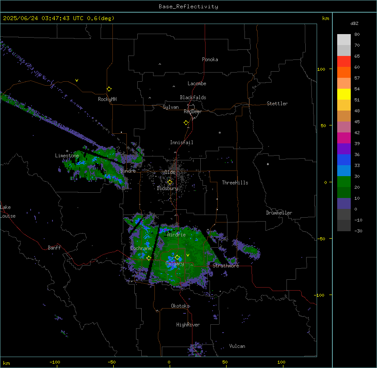Click the dBZ legend heading
Viewport: 377px width, 368px height.
click(x=354, y=23)
